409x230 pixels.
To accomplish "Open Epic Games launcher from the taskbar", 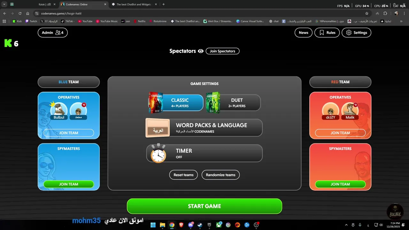I will pos(209,225).
